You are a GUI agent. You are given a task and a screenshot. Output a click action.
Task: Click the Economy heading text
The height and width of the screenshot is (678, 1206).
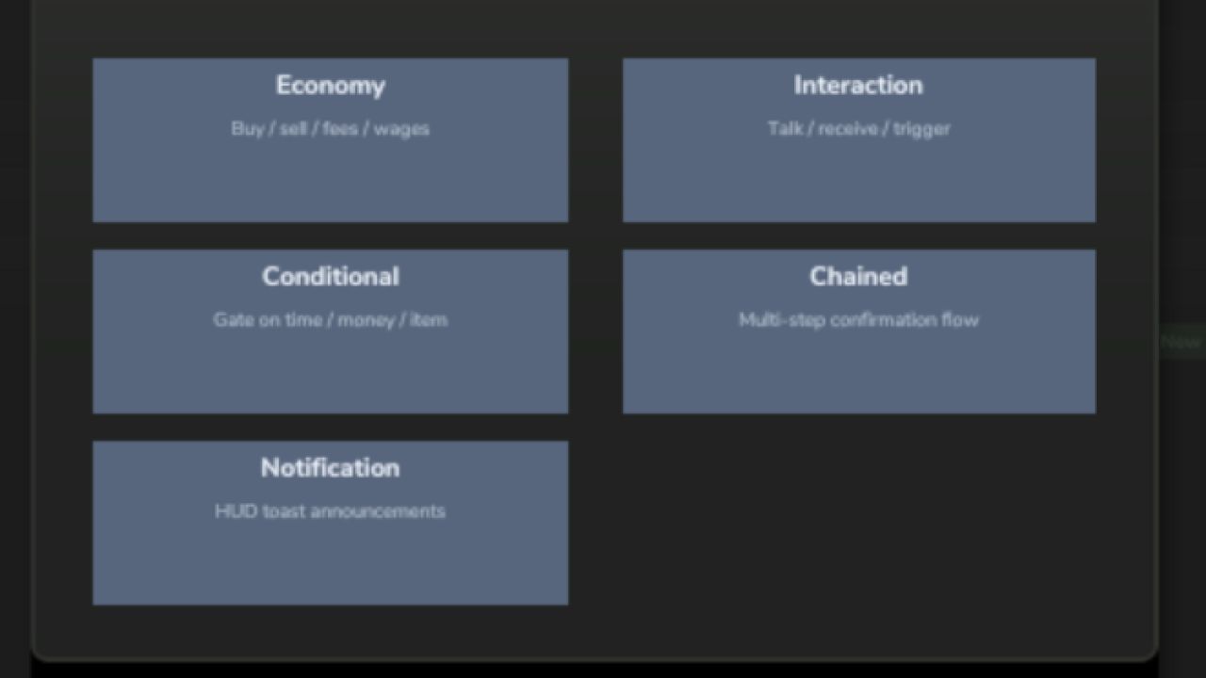(330, 85)
